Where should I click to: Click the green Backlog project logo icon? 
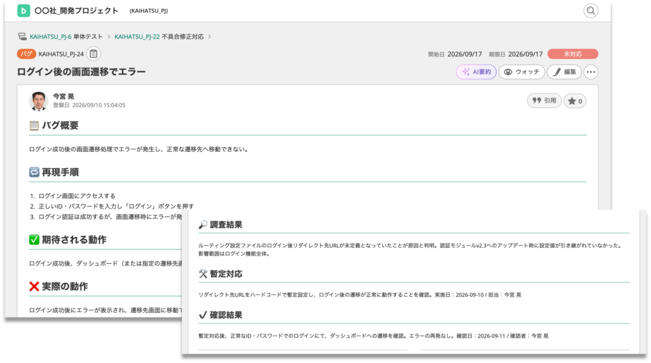pos(24,10)
